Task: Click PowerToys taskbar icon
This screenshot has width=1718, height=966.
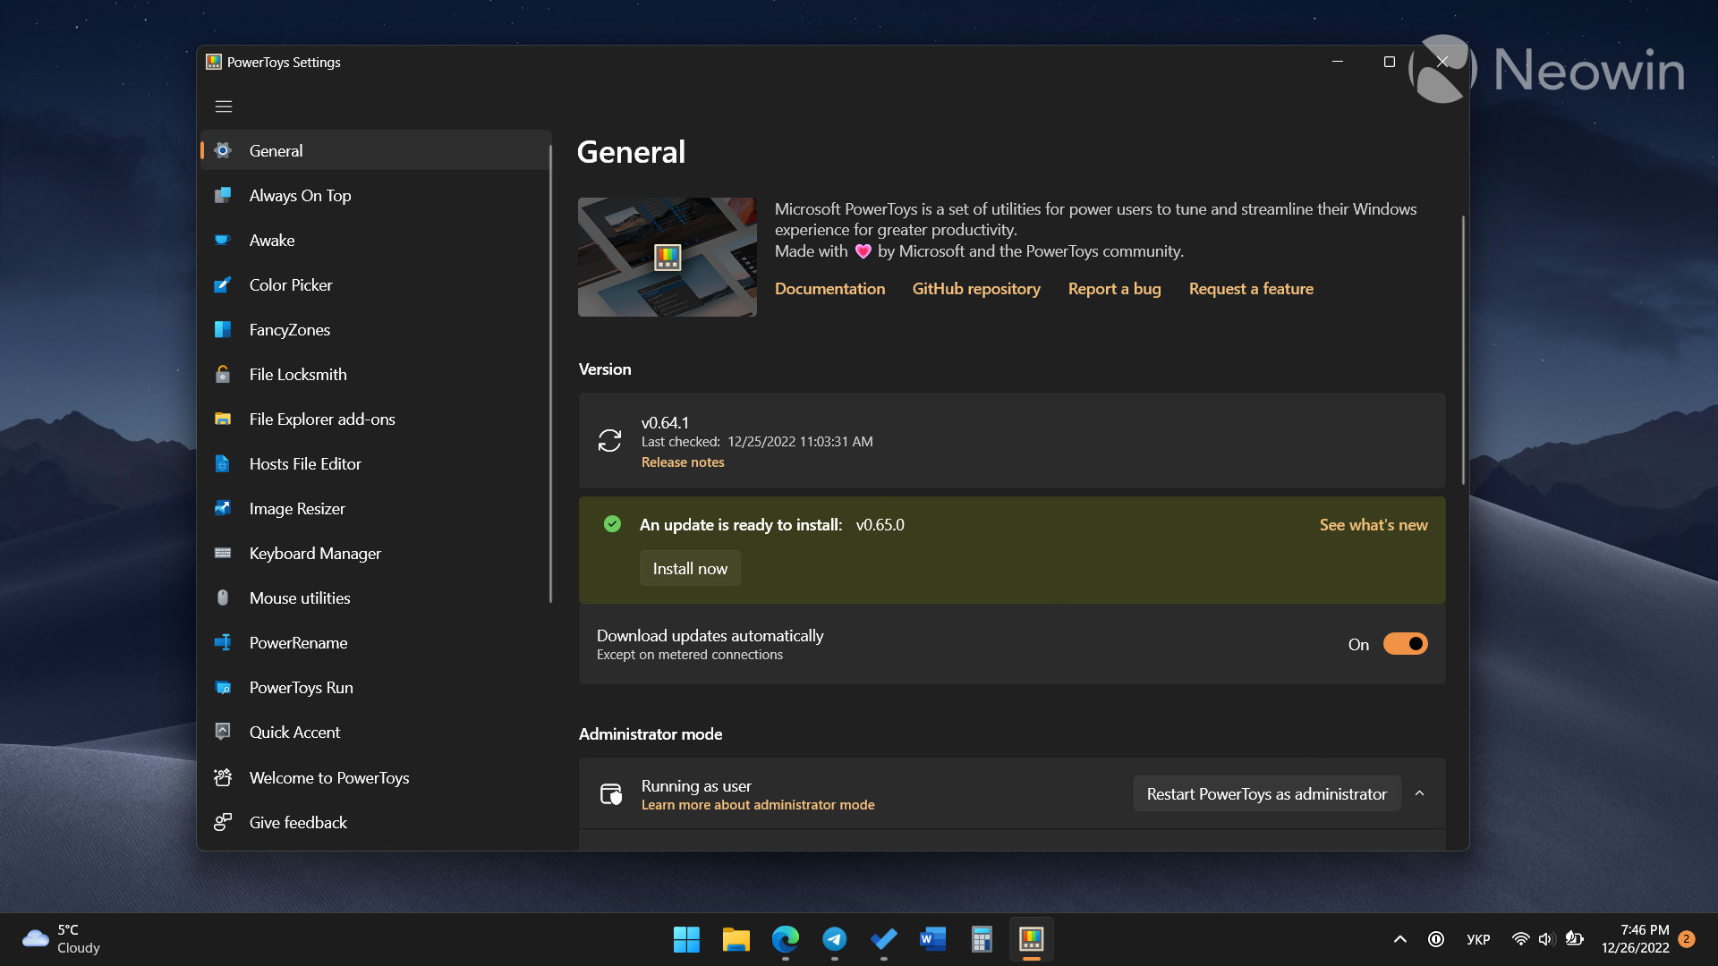Action: point(1032,939)
